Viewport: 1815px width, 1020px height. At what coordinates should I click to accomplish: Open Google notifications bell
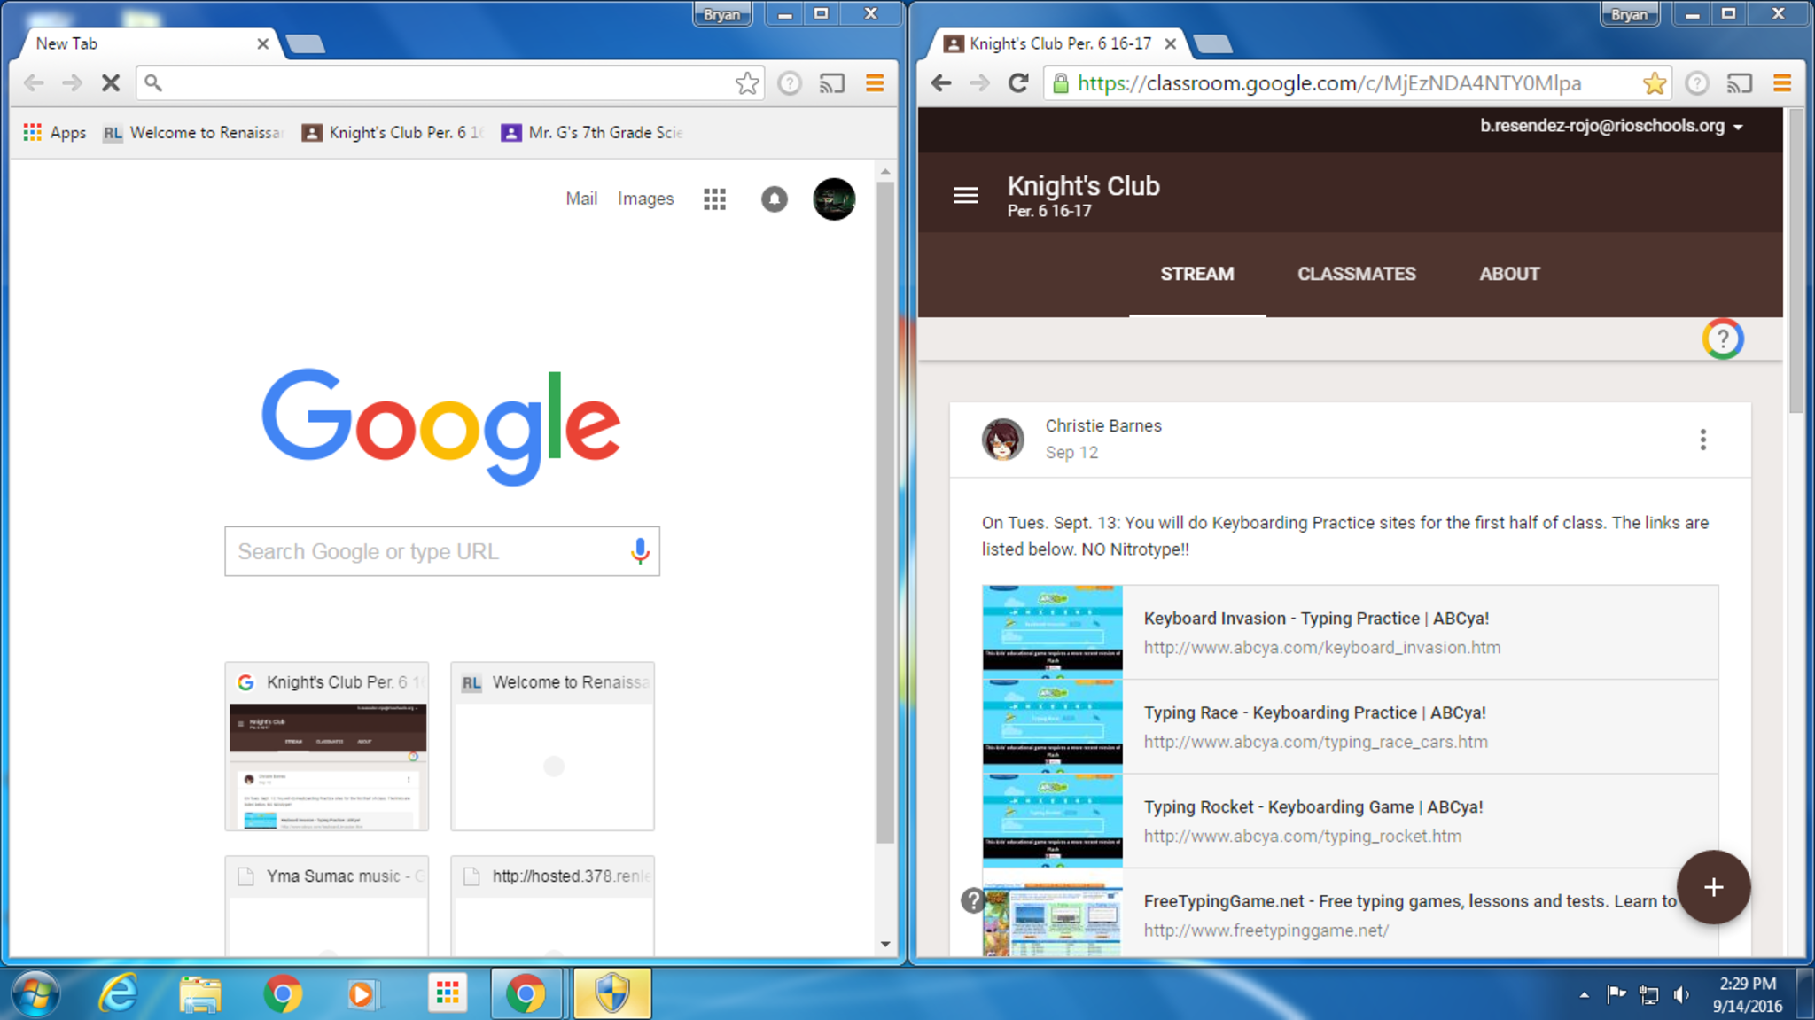click(x=774, y=199)
